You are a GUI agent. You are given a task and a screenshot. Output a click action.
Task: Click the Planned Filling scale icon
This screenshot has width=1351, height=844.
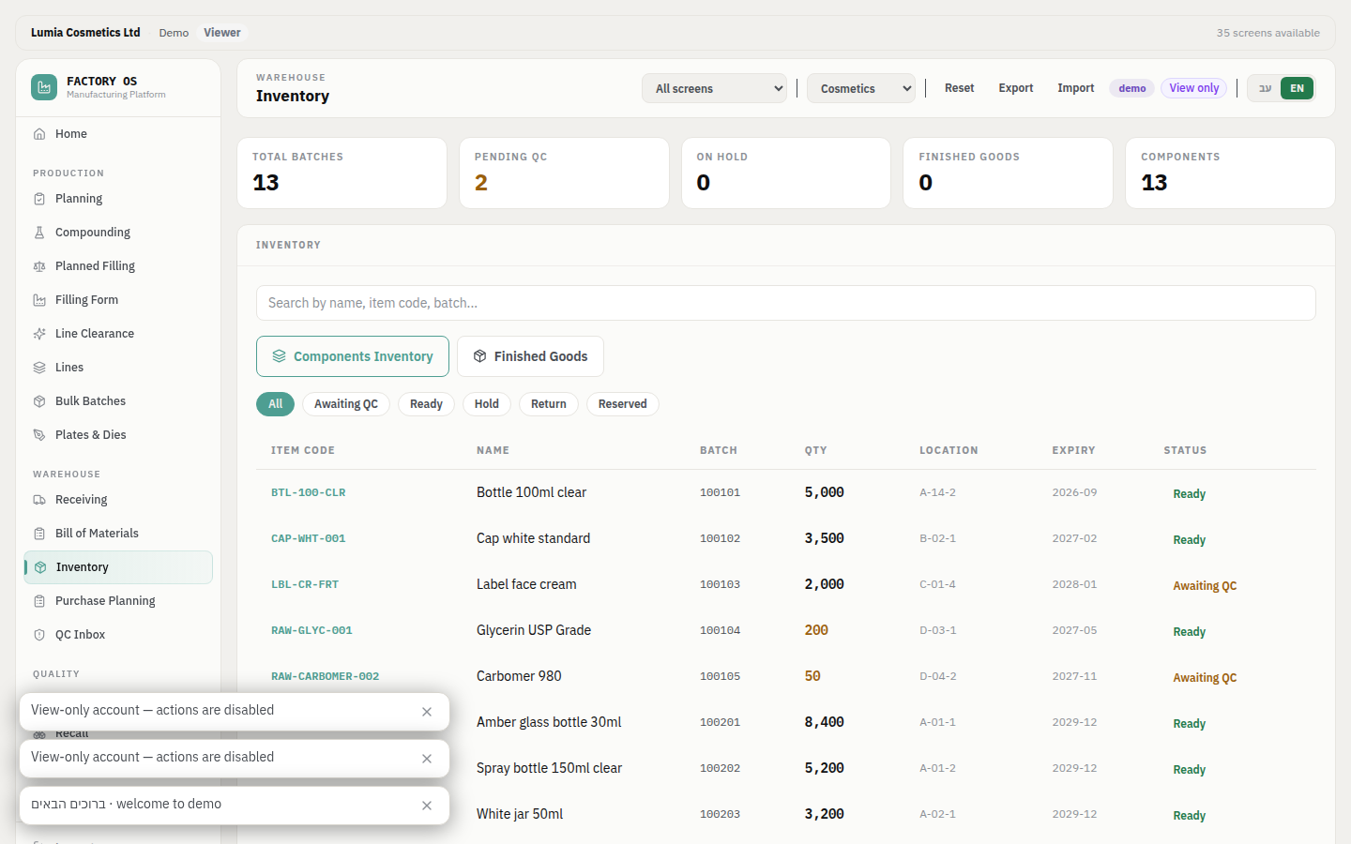coord(39,266)
